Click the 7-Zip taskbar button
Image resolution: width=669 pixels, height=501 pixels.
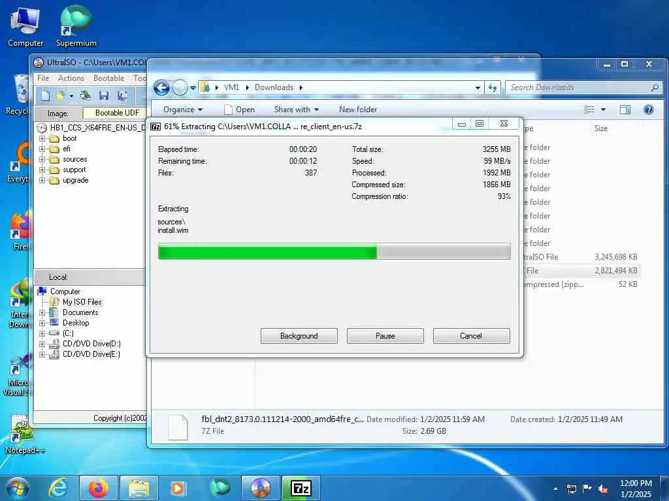(x=301, y=488)
